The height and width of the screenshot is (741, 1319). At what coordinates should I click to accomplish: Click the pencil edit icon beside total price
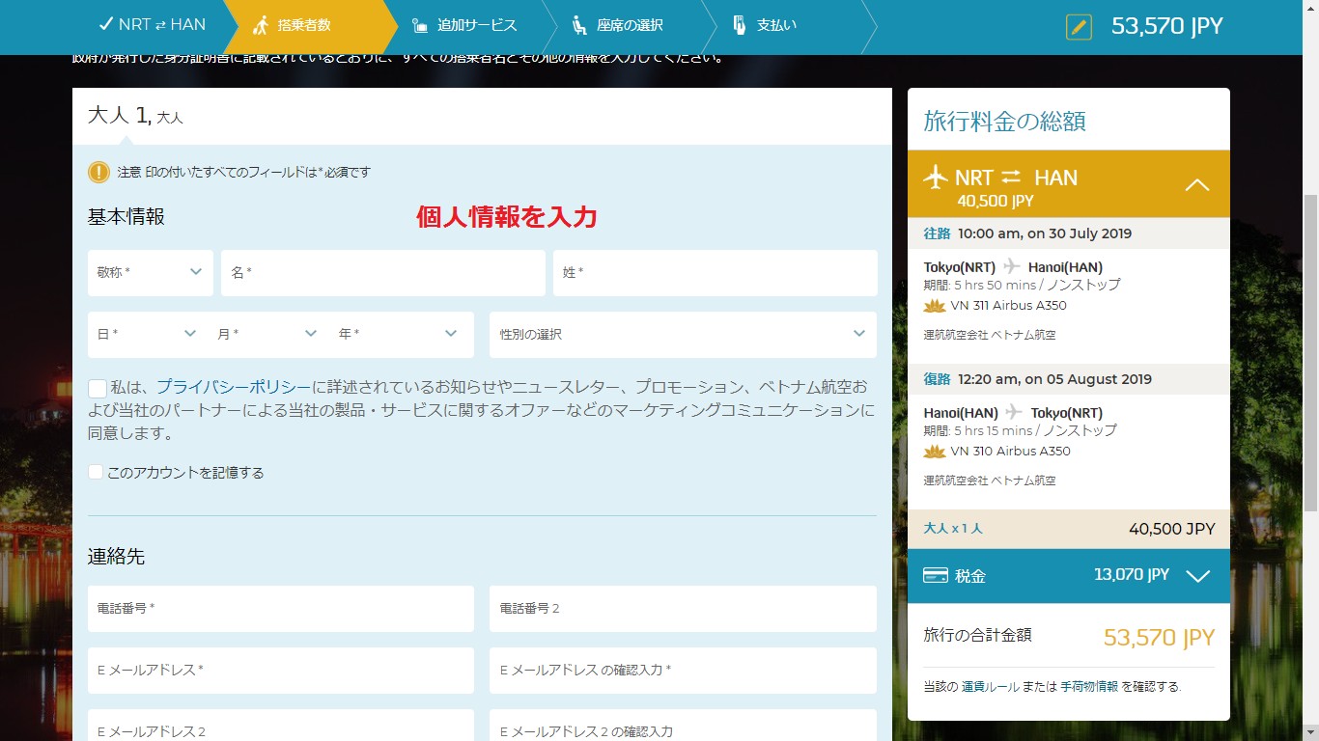[x=1079, y=27]
